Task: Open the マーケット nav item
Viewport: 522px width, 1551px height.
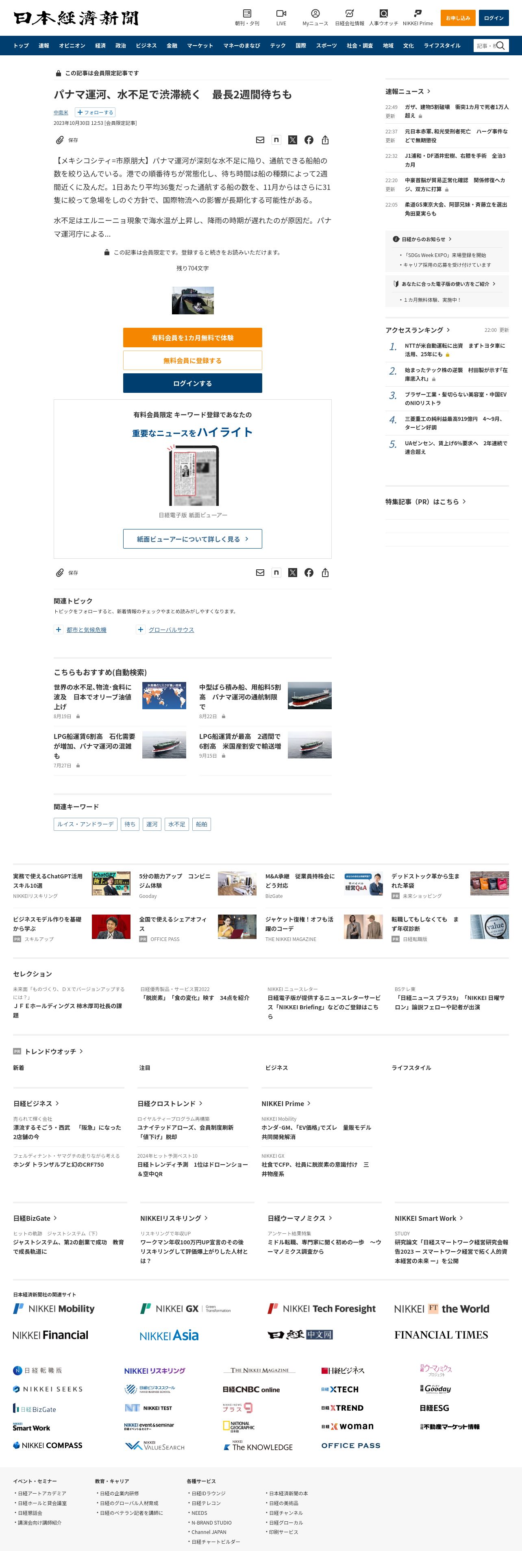Action: point(200,46)
